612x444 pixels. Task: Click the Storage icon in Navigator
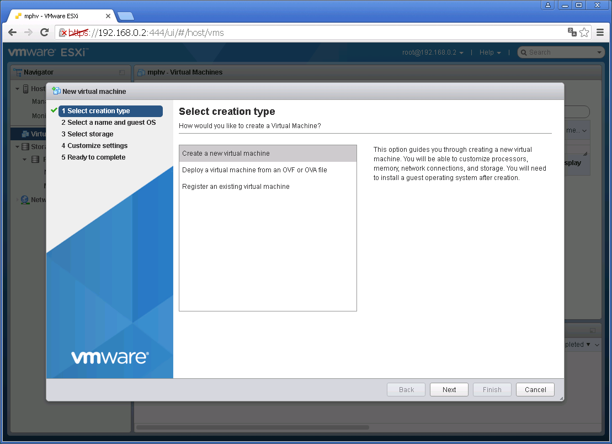pos(25,147)
